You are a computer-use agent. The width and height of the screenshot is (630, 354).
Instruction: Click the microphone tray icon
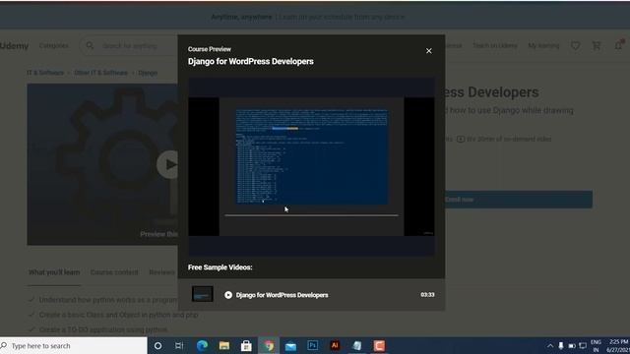[x=561, y=345]
